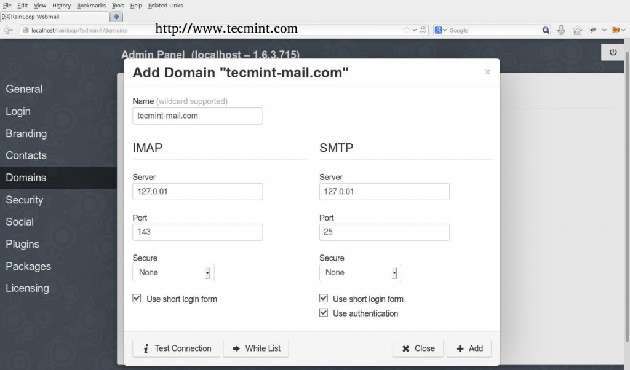Click the admin panel power icon
This screenshot has width=630, height=370.
(613, 52)
